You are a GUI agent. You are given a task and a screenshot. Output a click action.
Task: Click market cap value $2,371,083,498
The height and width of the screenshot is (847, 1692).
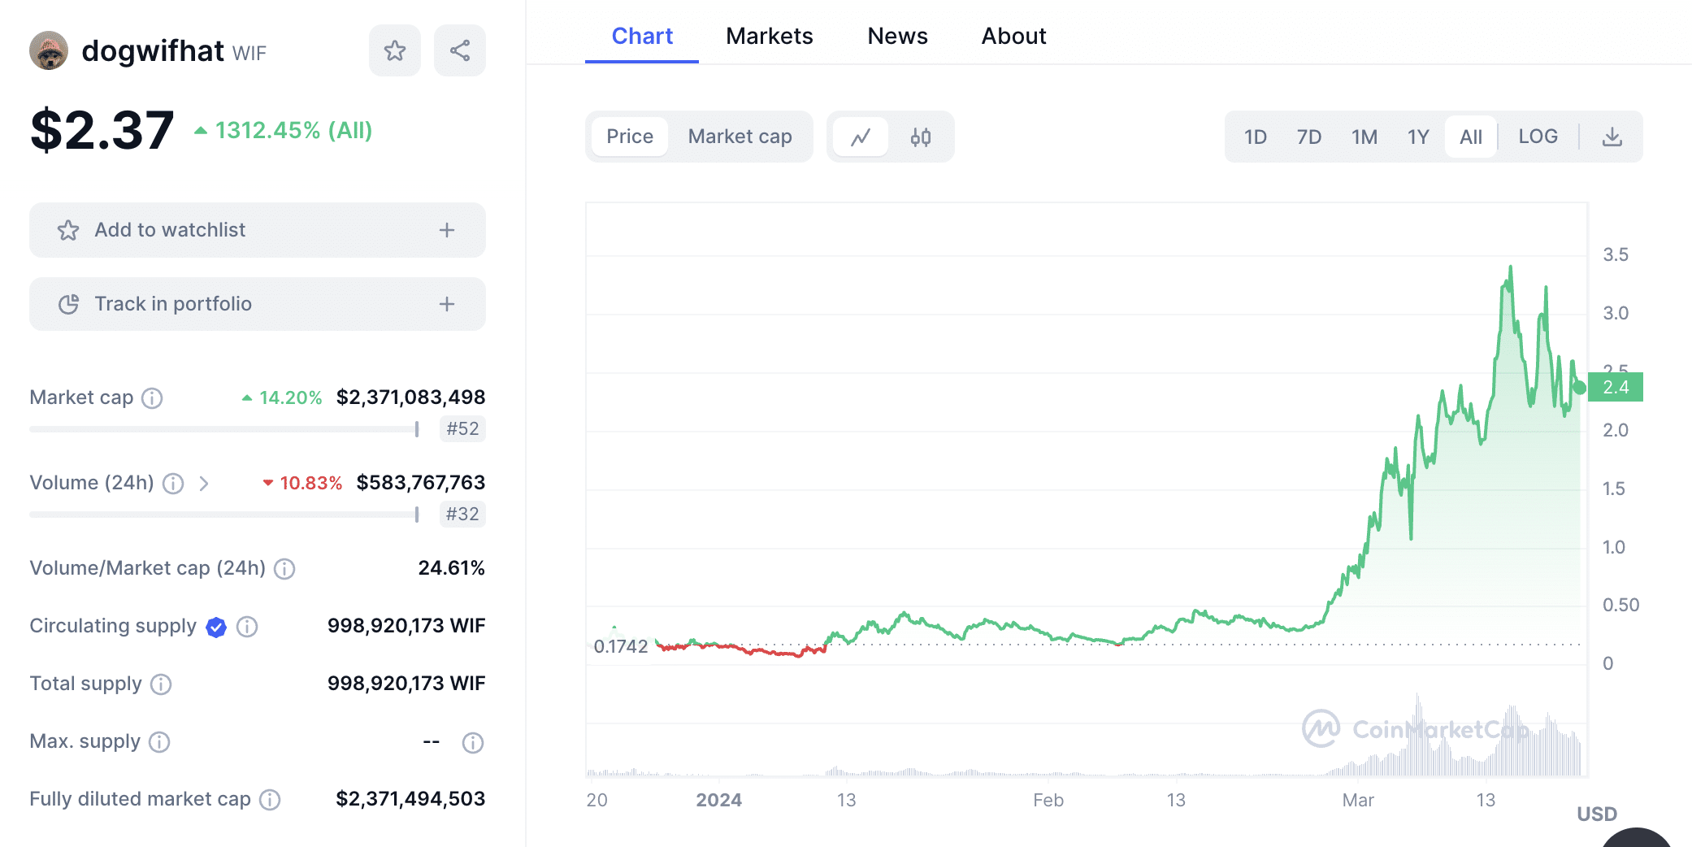coord(410,397)
